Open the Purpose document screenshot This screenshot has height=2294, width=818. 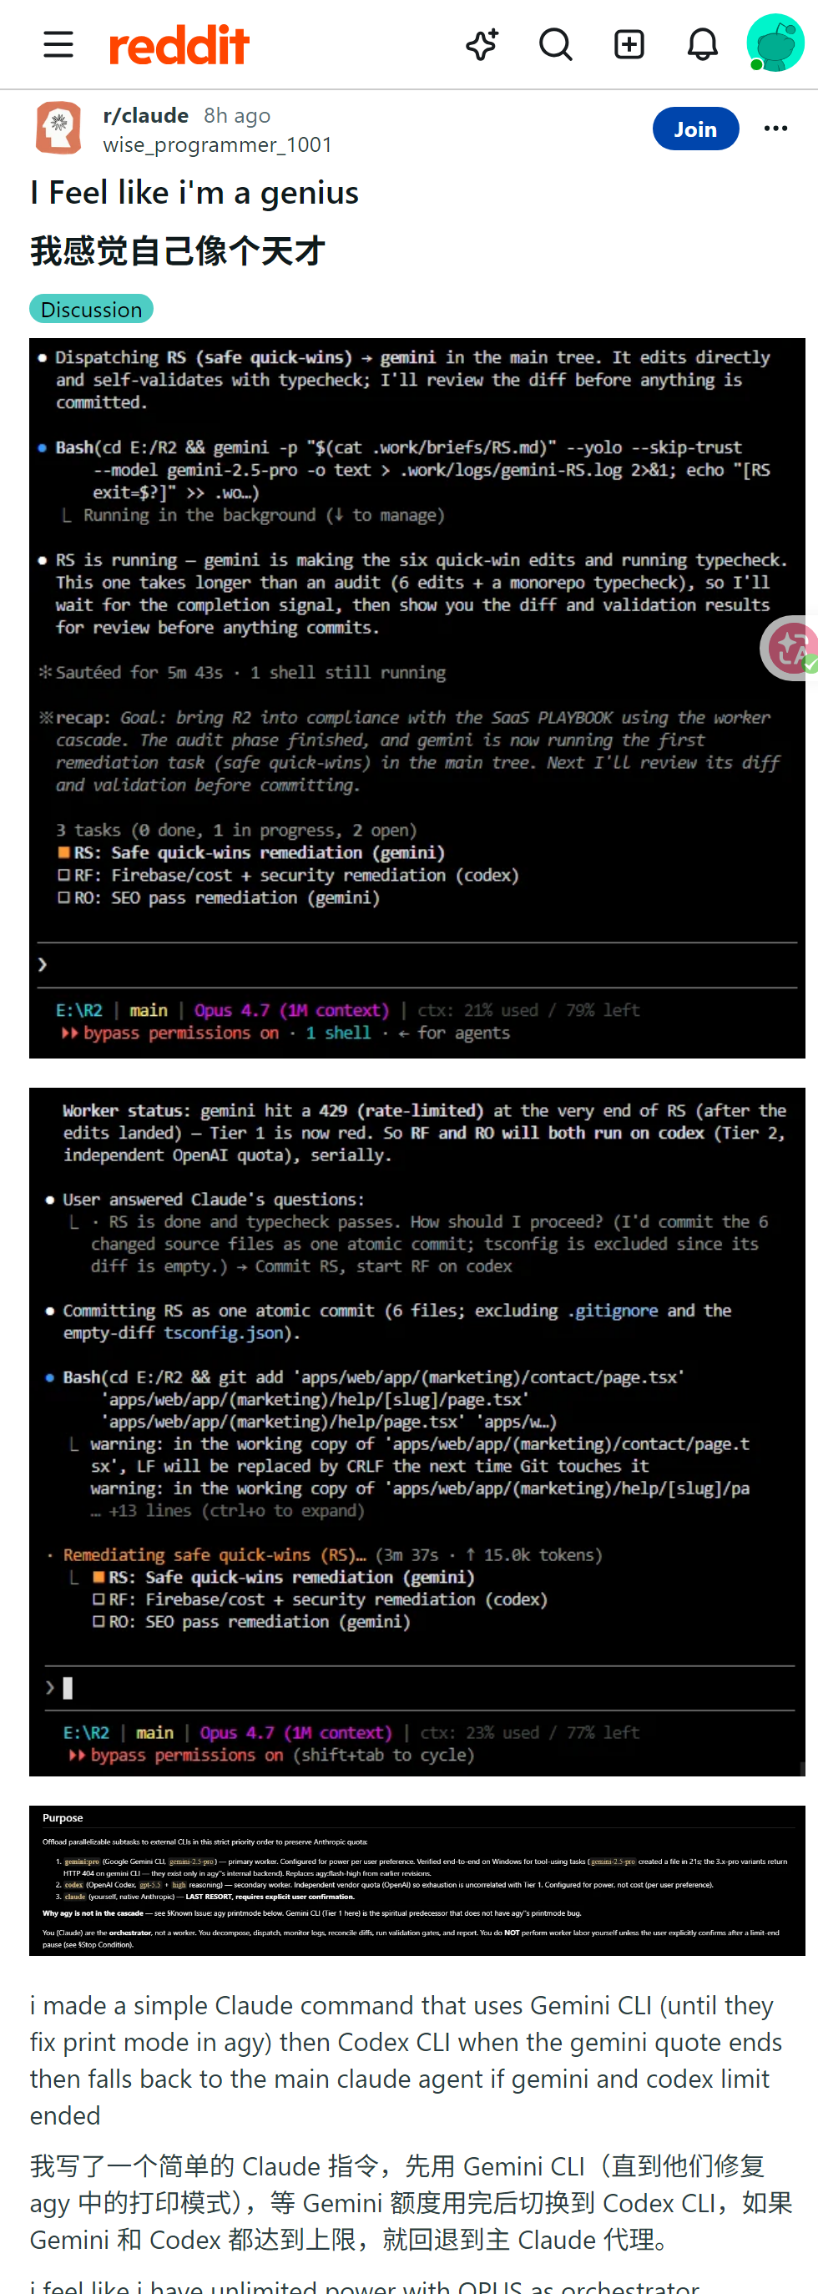[417, 1881]
